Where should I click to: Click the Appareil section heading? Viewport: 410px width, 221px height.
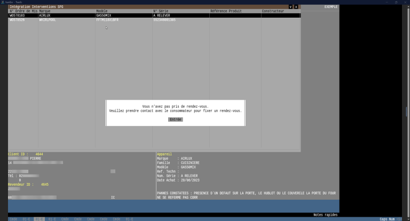pos(164,154)
